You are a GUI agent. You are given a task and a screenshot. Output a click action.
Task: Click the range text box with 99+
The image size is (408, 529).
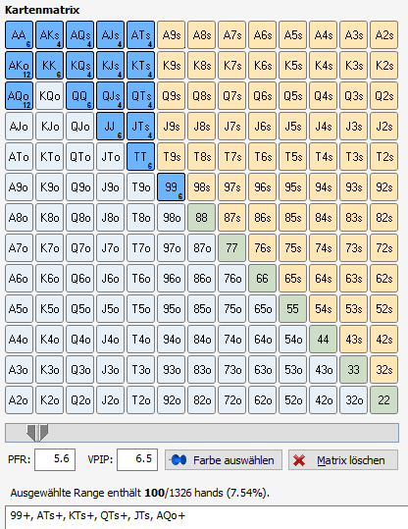pyautogui.click(x=206, y=517)
